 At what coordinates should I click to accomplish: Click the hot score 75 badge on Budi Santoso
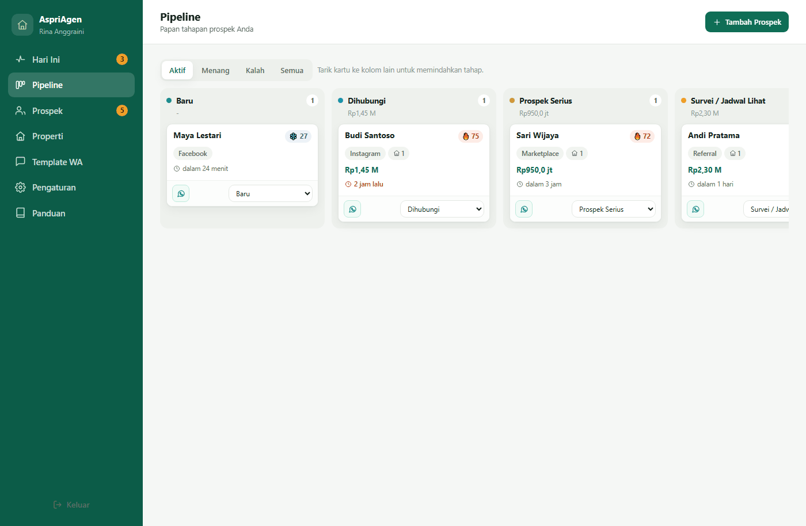pos(470,136)
